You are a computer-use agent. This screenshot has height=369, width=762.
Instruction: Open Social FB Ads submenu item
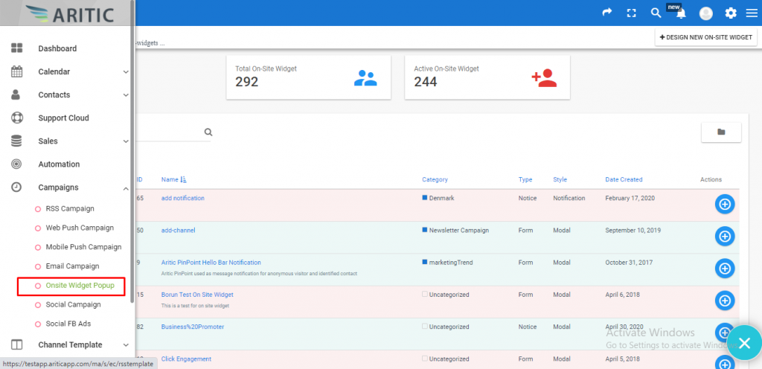point(68,324)
